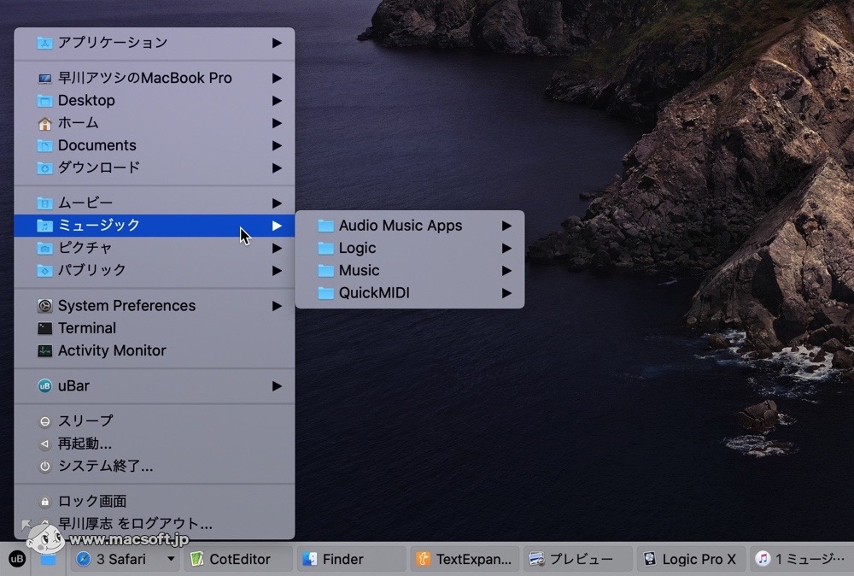Select the Logic folder in the submenu
854x576 pixels.
(357, 248)
